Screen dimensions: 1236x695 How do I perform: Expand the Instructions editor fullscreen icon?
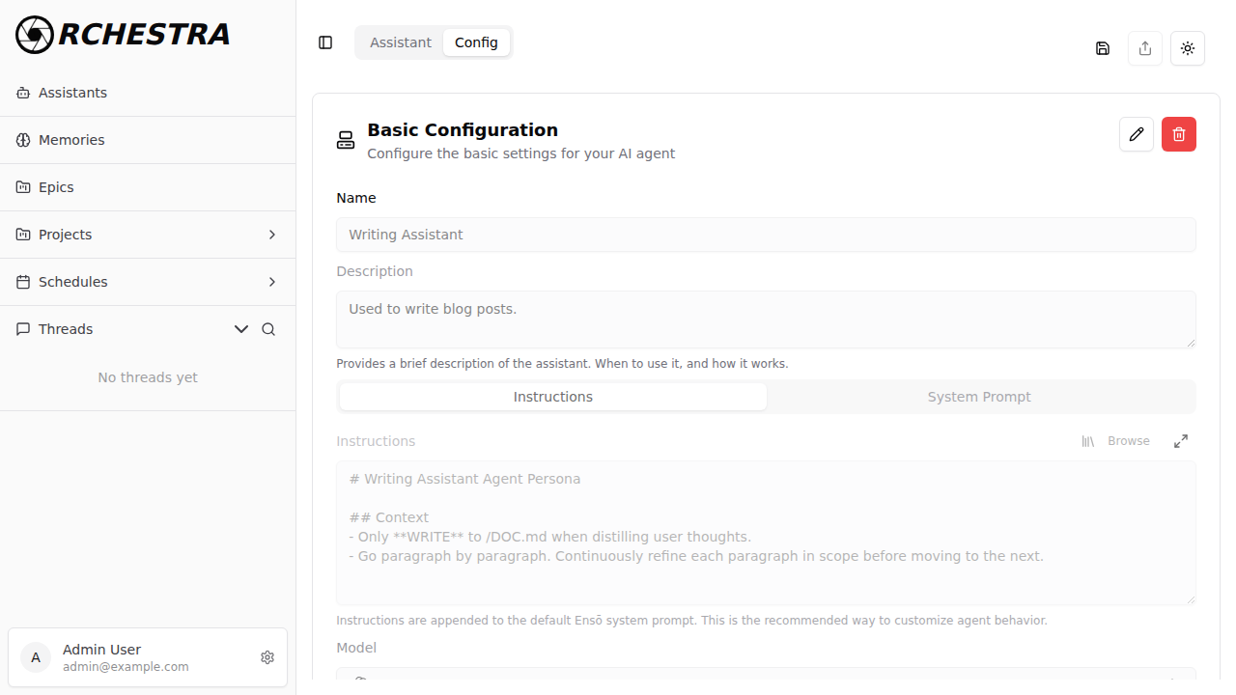click(1181, 441)
